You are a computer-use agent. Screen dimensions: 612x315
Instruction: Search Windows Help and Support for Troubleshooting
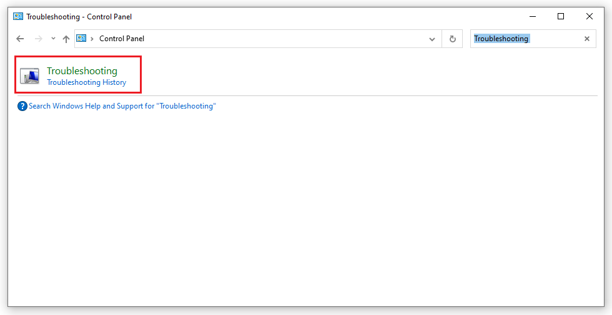coord(122,106)
